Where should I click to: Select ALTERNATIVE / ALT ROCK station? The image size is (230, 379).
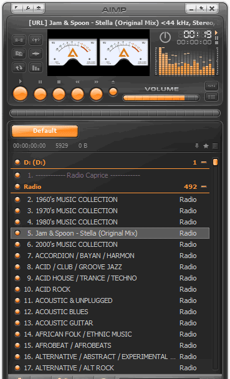pos(110,368)
